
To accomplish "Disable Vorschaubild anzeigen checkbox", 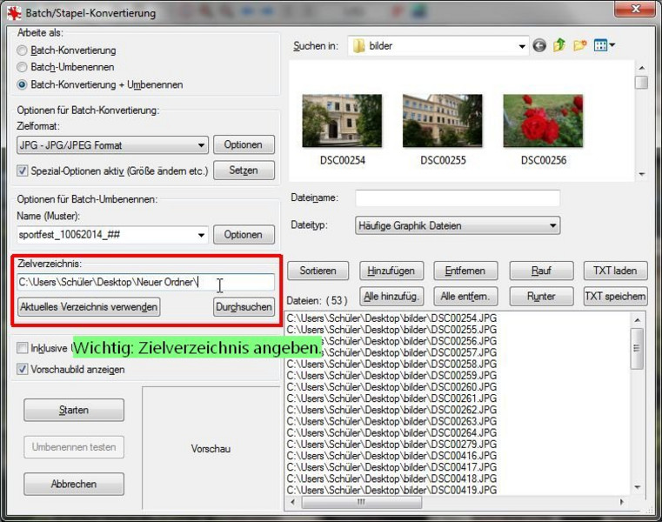I will point(23,369).
